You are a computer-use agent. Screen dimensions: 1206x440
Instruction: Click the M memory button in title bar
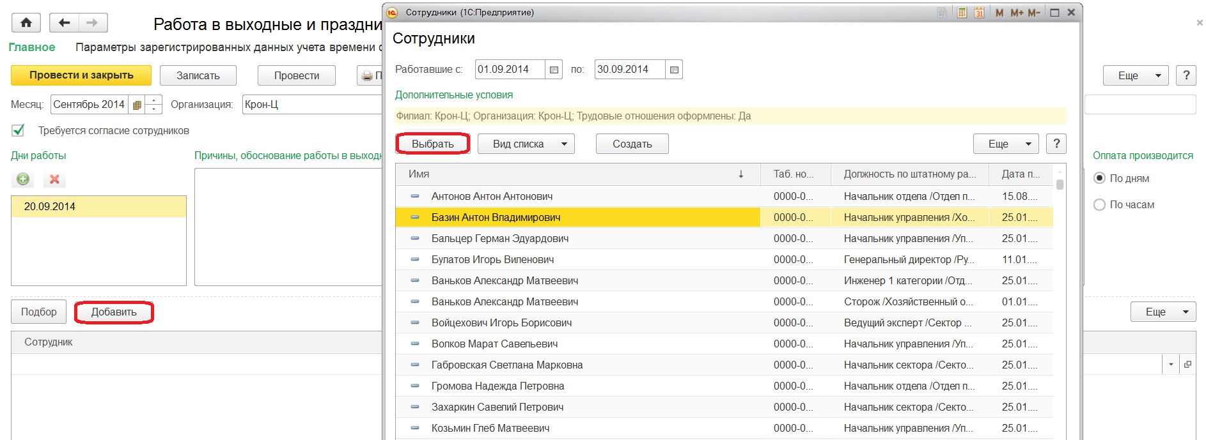pos(999,13)
